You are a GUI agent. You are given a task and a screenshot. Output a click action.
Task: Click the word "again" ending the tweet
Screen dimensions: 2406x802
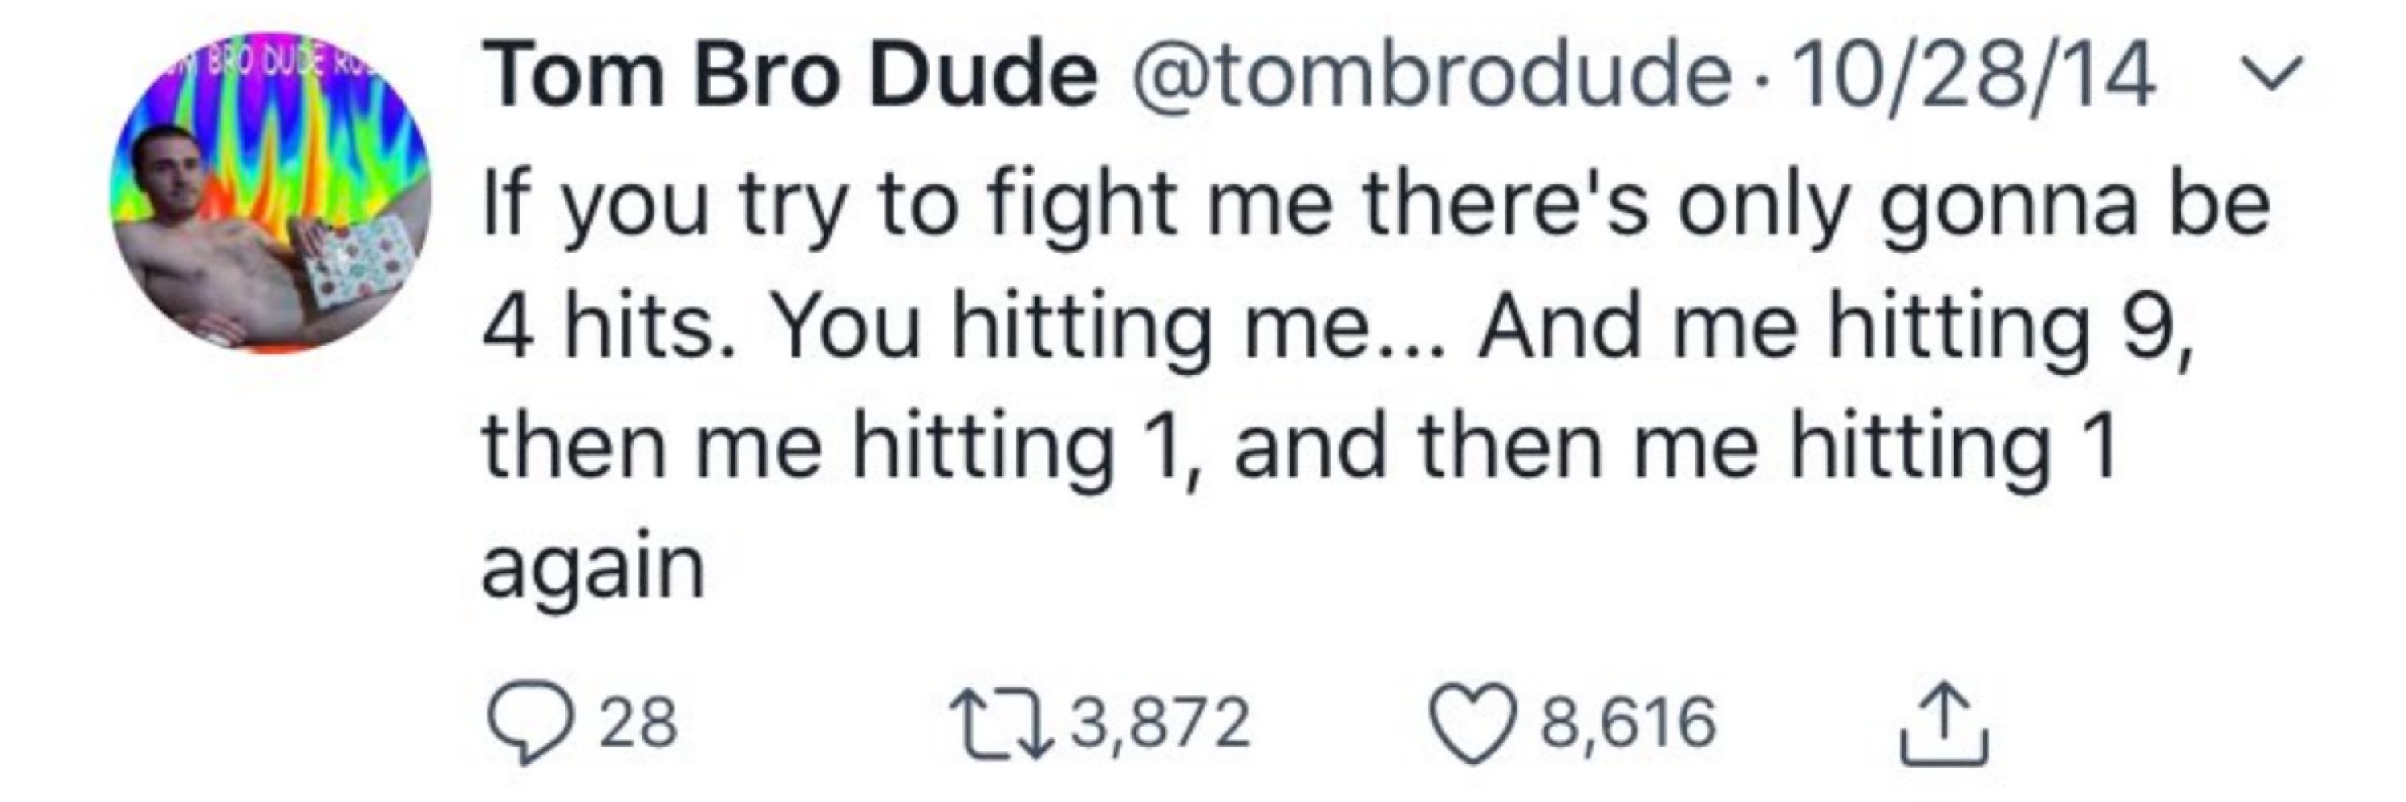[x=592, y=568]
